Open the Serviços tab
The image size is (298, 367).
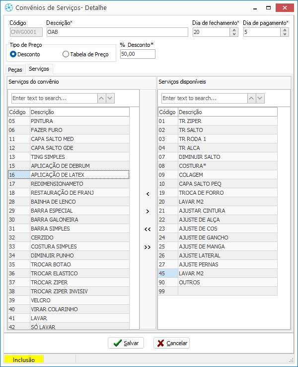[39, 69]
